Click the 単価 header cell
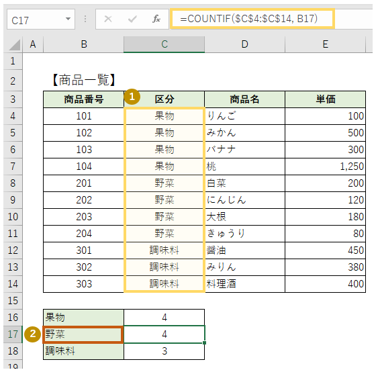 coord(325,99)
